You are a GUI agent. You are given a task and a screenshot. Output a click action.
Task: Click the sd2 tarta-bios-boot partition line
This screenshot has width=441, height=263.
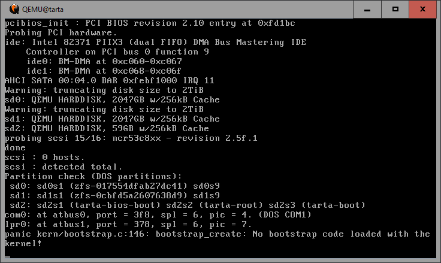click(179, 205)
